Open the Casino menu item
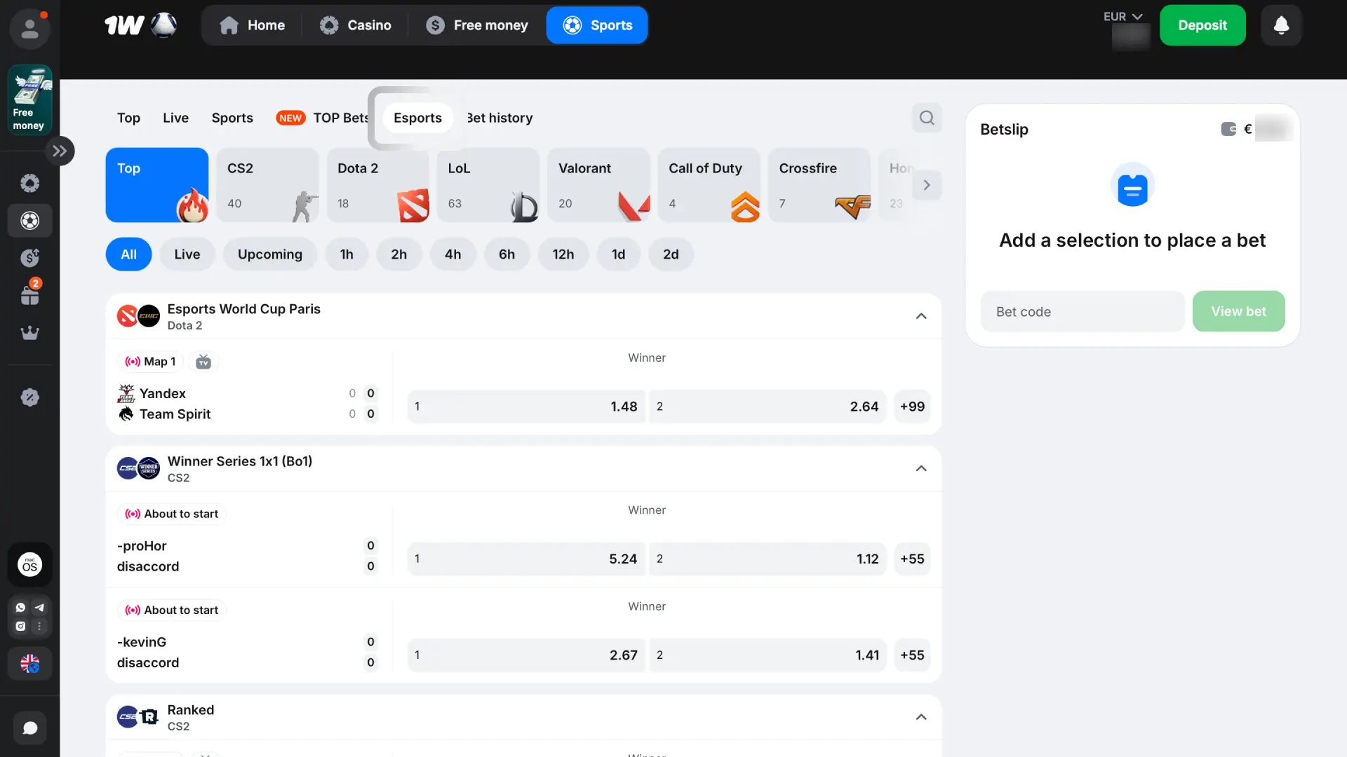 point(356,25)
